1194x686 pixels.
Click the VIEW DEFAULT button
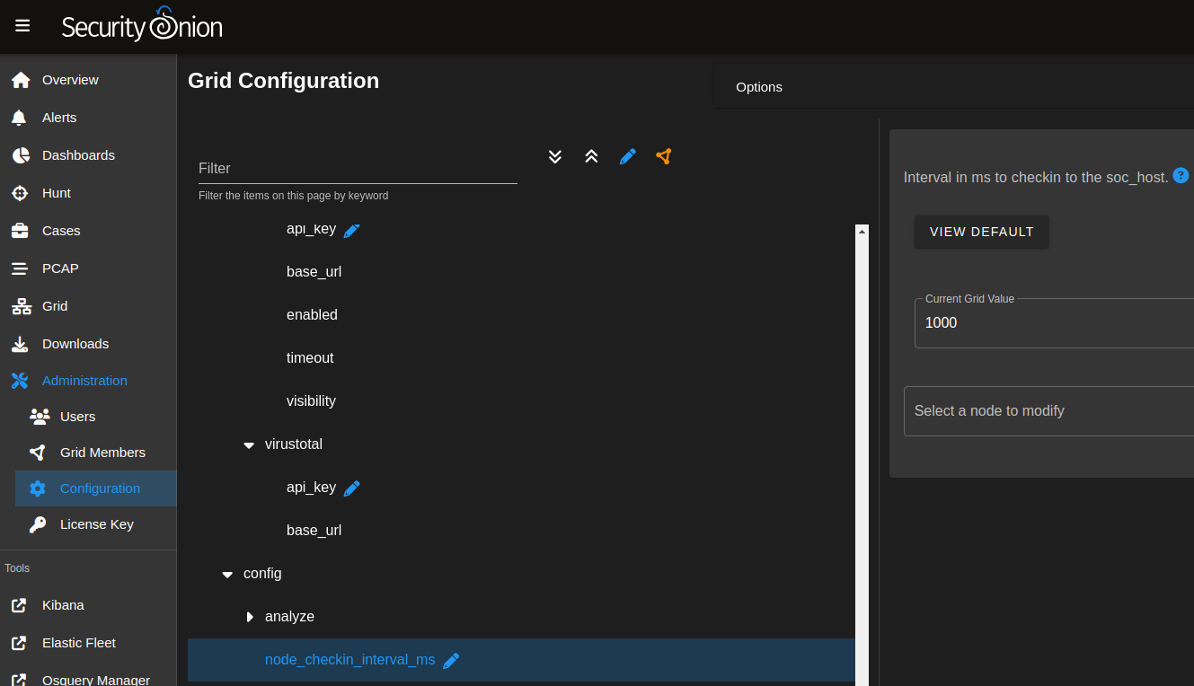[981, 232]
